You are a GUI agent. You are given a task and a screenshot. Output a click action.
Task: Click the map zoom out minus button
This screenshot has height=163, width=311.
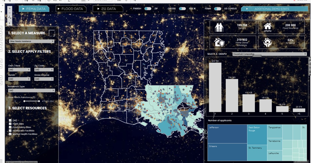(10, 13)
